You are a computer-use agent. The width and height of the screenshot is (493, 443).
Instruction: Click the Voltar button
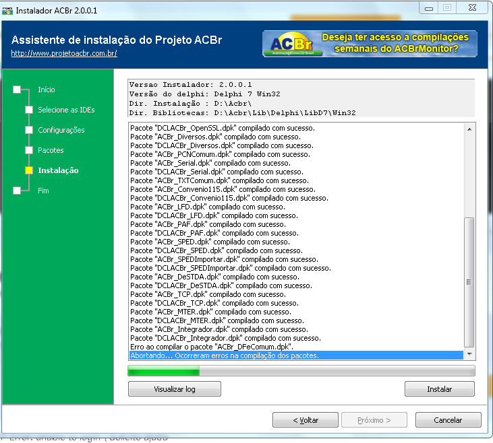(306, 420)
